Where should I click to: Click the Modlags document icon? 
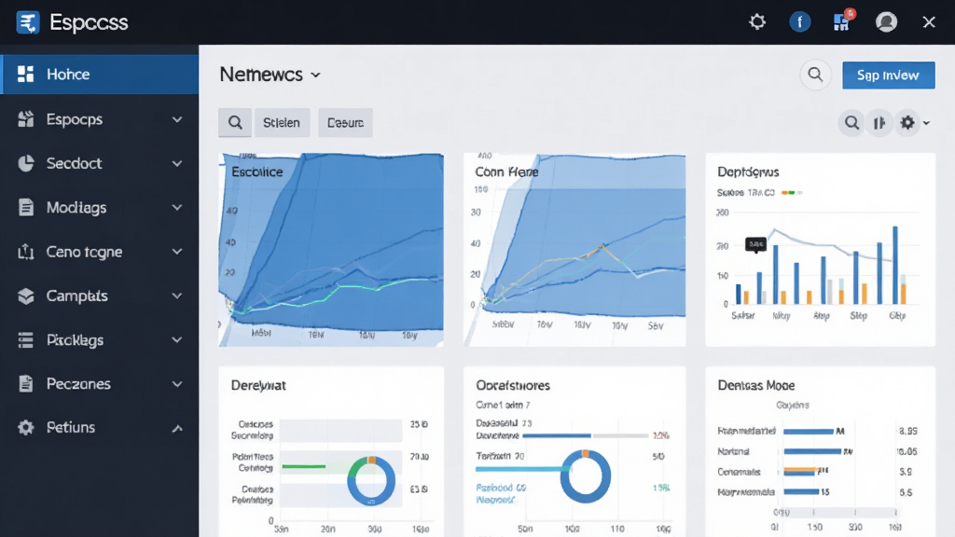click(25, 208)
